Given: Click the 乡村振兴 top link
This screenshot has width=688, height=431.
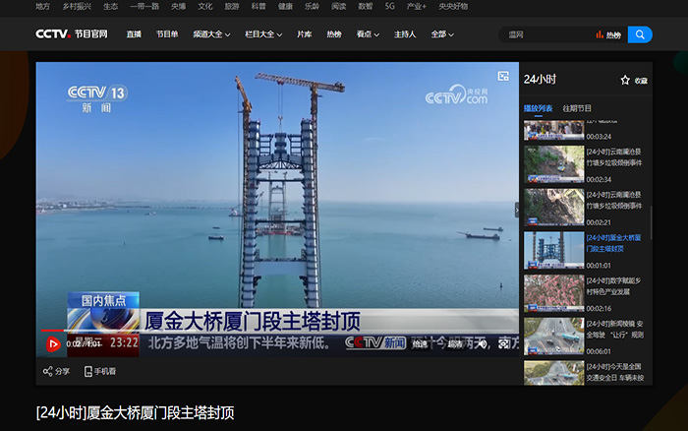Looking at the screenshot, I should tap(77, 6).
